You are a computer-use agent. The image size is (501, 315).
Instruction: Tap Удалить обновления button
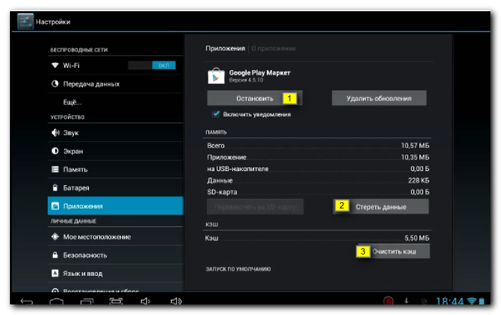[x=379, y=98]
